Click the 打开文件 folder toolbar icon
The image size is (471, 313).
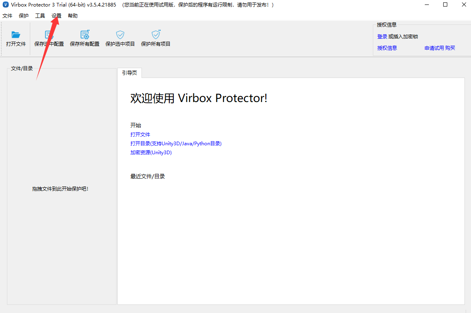16,35
